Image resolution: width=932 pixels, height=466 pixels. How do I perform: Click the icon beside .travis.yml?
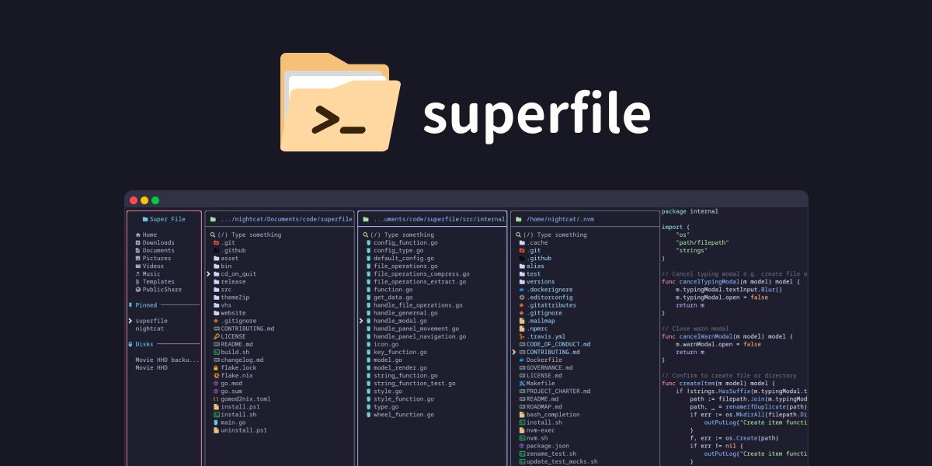(x=522, y=336)
